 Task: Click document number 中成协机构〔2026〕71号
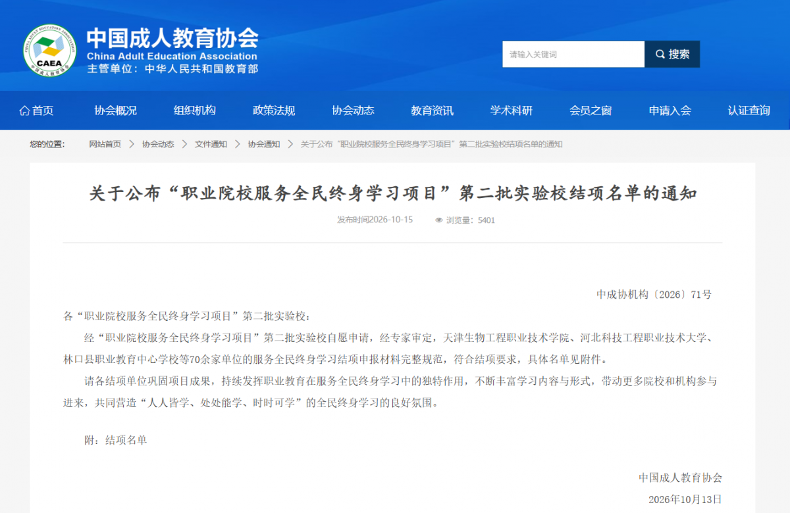(654, 295)
